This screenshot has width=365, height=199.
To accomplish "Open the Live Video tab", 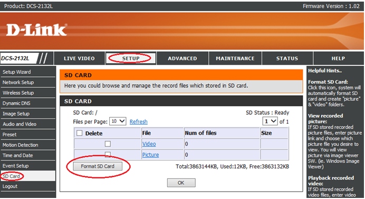I will [x=79, y=58].
